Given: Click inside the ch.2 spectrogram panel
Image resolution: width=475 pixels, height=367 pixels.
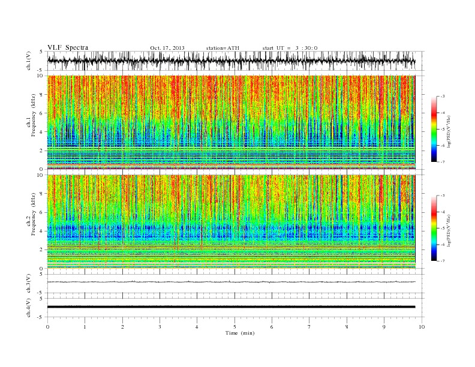Looking at the screenshot, I should (231, 221).
